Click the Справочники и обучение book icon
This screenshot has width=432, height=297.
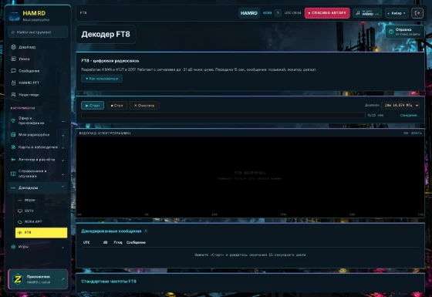pos(13,174)
